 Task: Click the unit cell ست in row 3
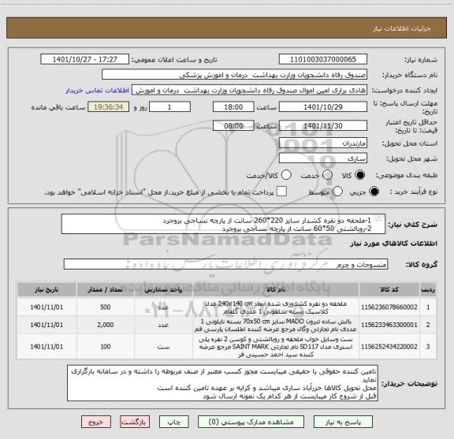[163, 347]
